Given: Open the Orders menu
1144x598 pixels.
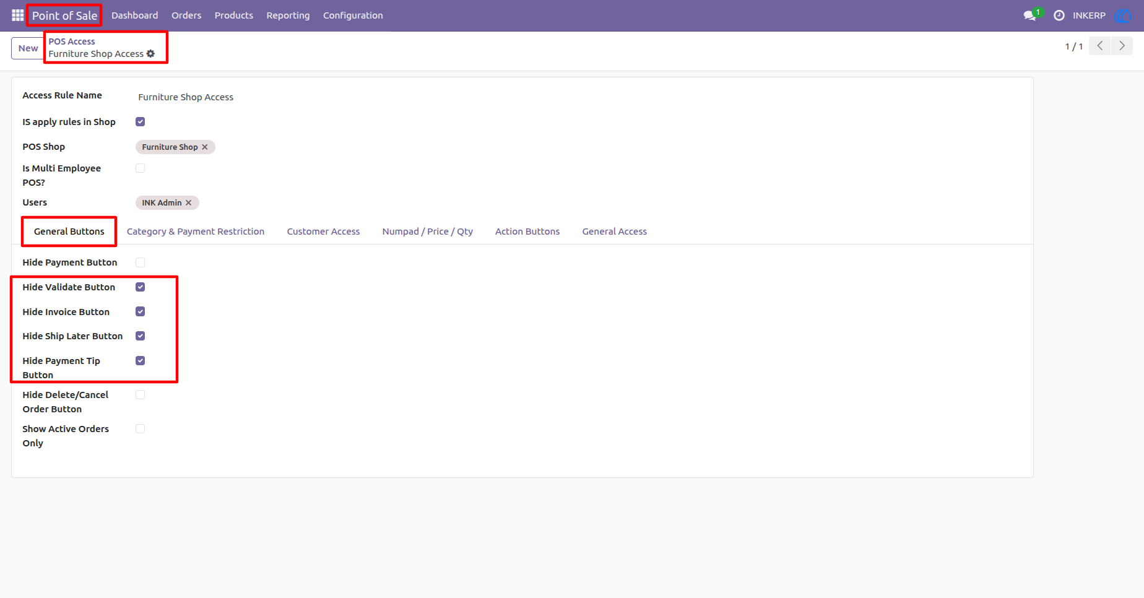Looking at the screenshot, I should [186, 15].
